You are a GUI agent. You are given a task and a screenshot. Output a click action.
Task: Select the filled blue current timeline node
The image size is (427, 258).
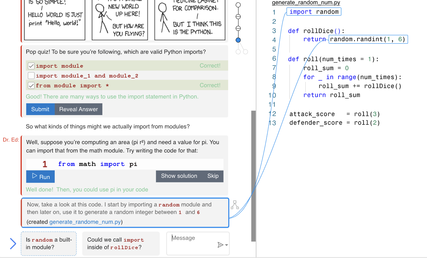[238, 40]
